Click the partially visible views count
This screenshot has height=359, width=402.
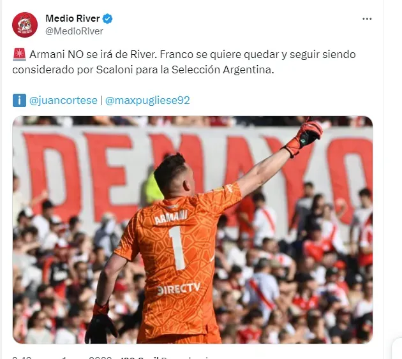140,358
